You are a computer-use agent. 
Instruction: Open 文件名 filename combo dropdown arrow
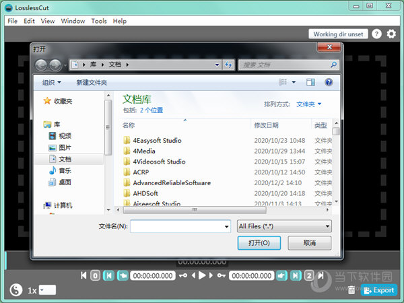click(x=226, y=226)
